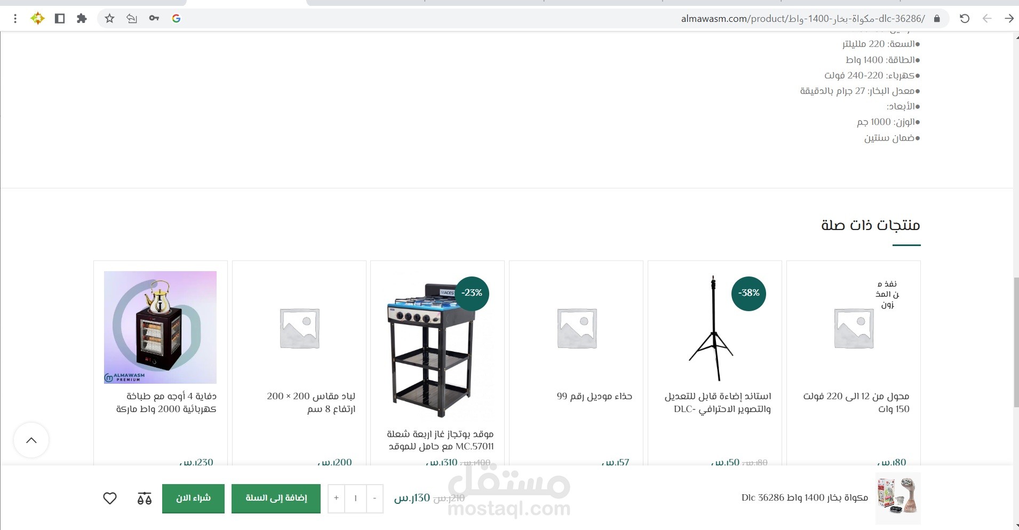1019x530 pixels.
Task: Open the حذاء موديل رقم 99 link
Action: pyautogui.click(x=594, y=396)
